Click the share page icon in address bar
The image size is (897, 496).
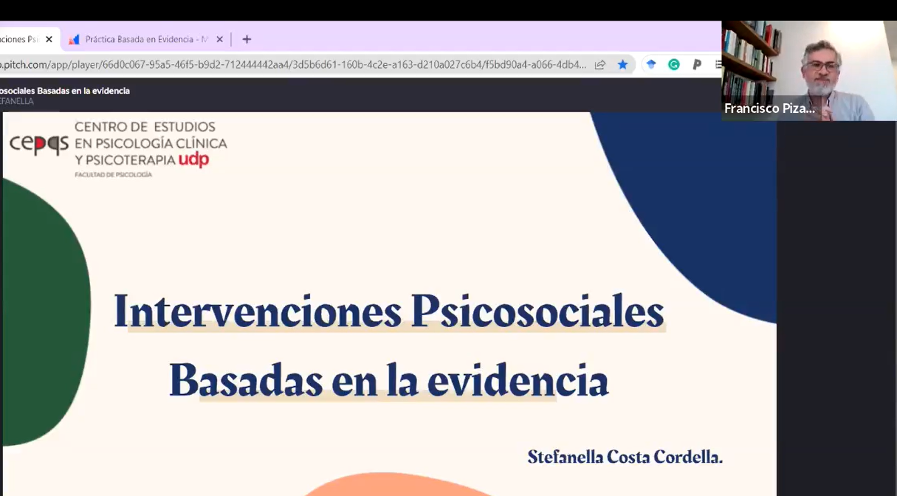click(600, 65)
